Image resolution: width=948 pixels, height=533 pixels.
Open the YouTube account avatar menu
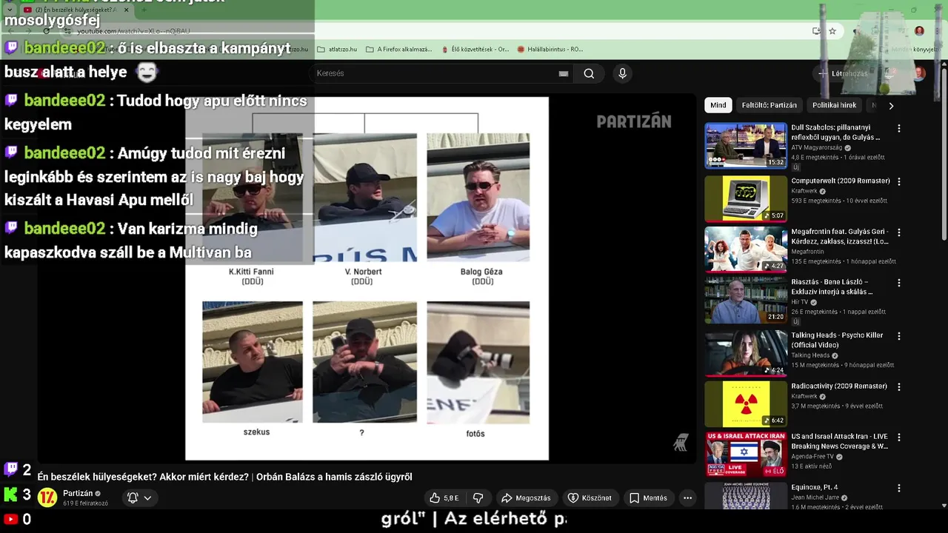tap(919, 73)
